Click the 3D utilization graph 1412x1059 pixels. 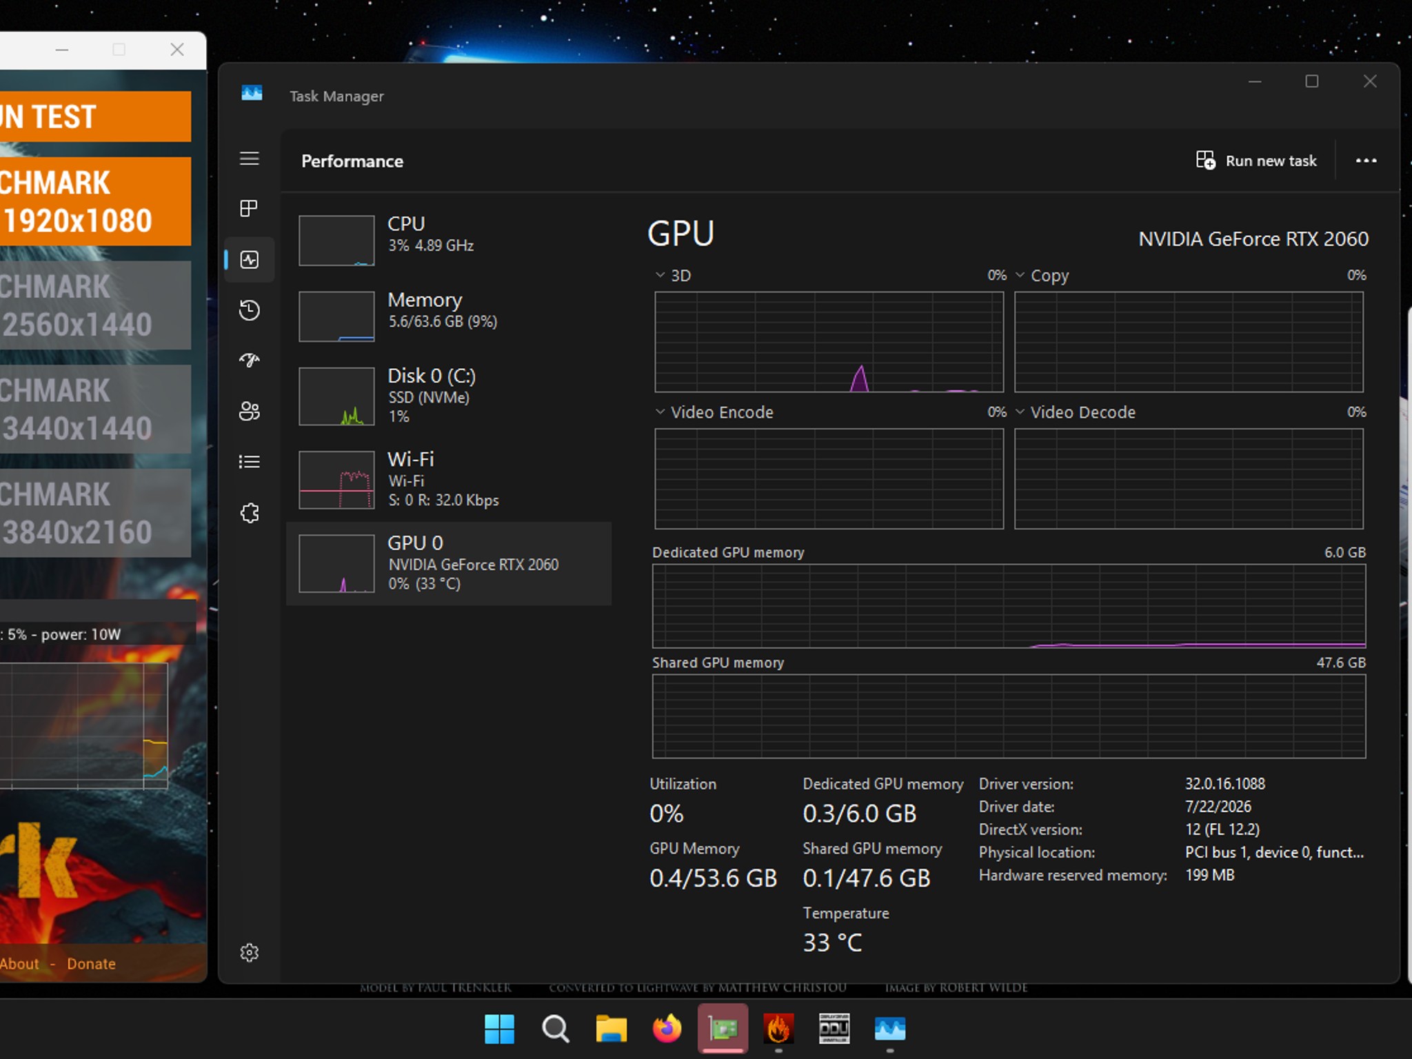pos(829,342)
